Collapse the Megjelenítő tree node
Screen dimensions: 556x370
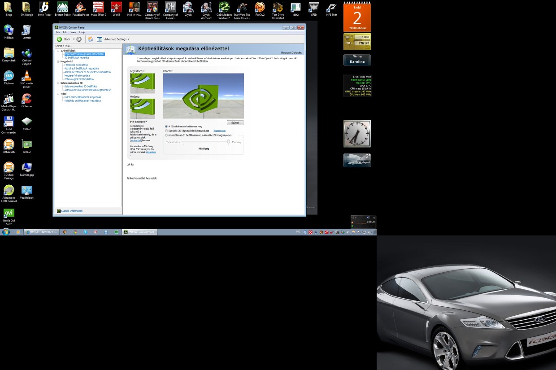tap(58, 61)
